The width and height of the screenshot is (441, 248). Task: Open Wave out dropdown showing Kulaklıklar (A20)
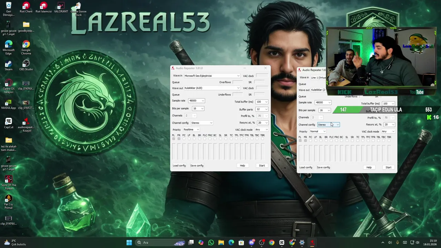click(x=212, y=88)
